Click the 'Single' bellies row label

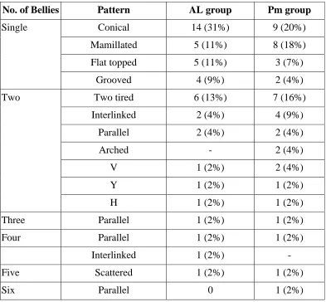coord(14,27)
